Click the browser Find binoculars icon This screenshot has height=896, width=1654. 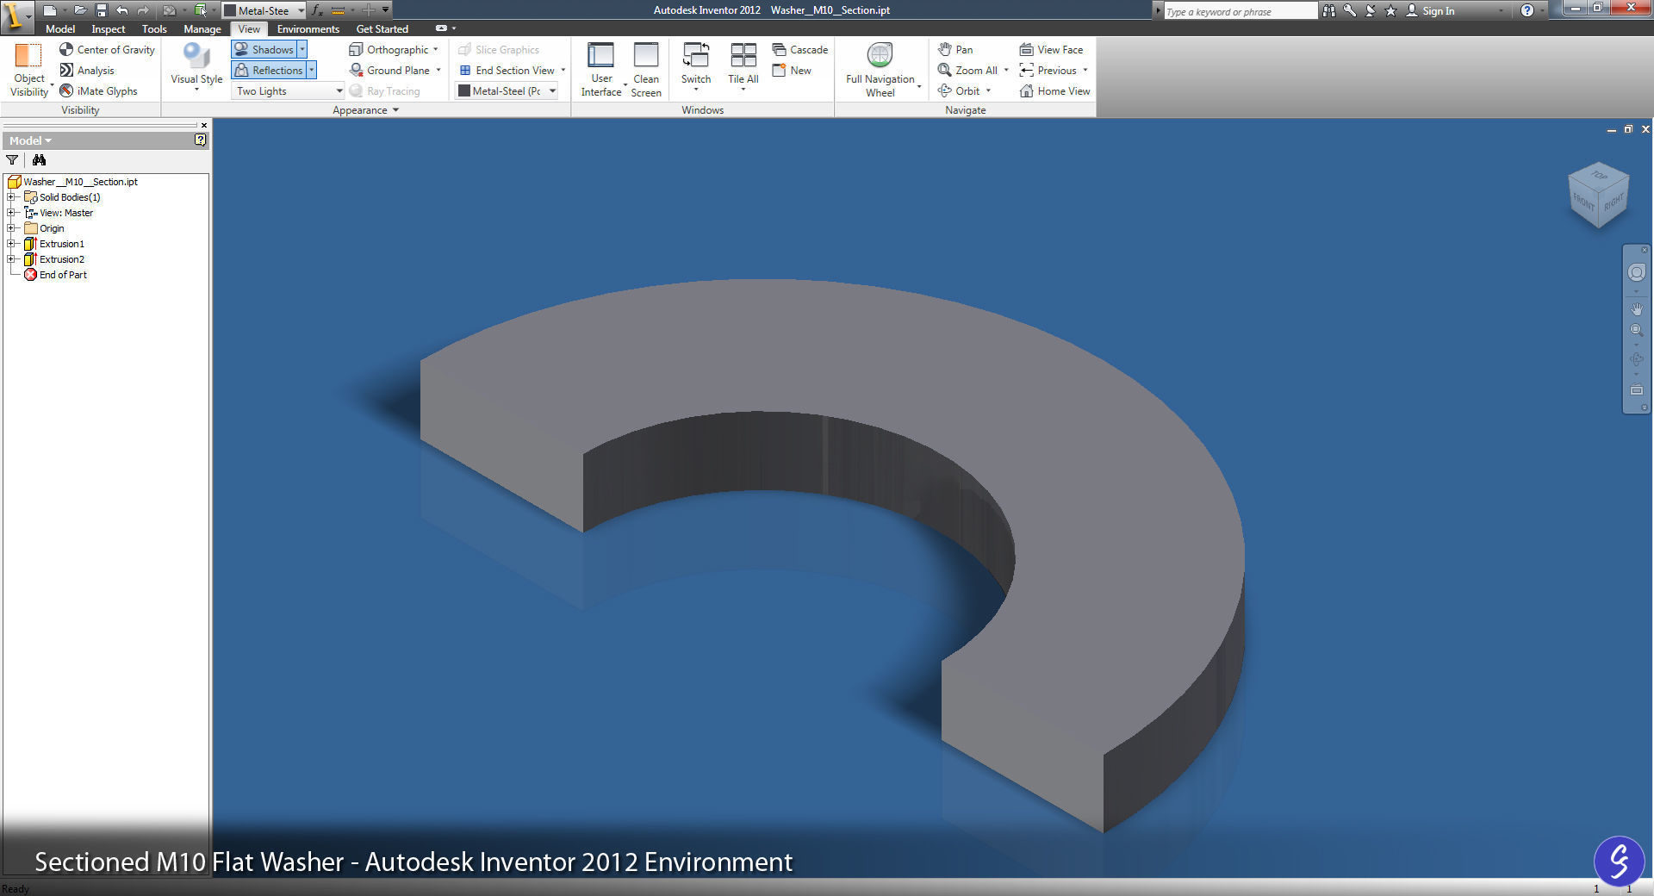pos(39,159)
